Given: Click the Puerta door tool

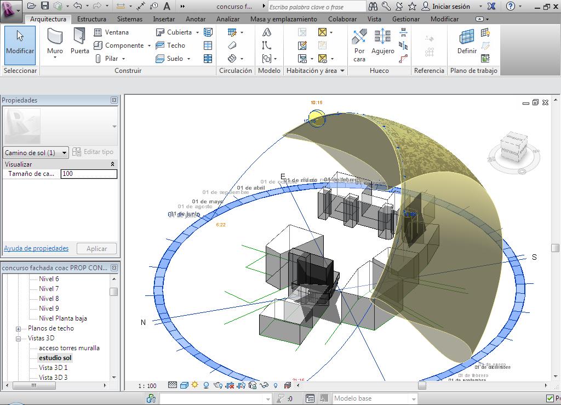Looking at the screenshot, I should coord(79,42).
